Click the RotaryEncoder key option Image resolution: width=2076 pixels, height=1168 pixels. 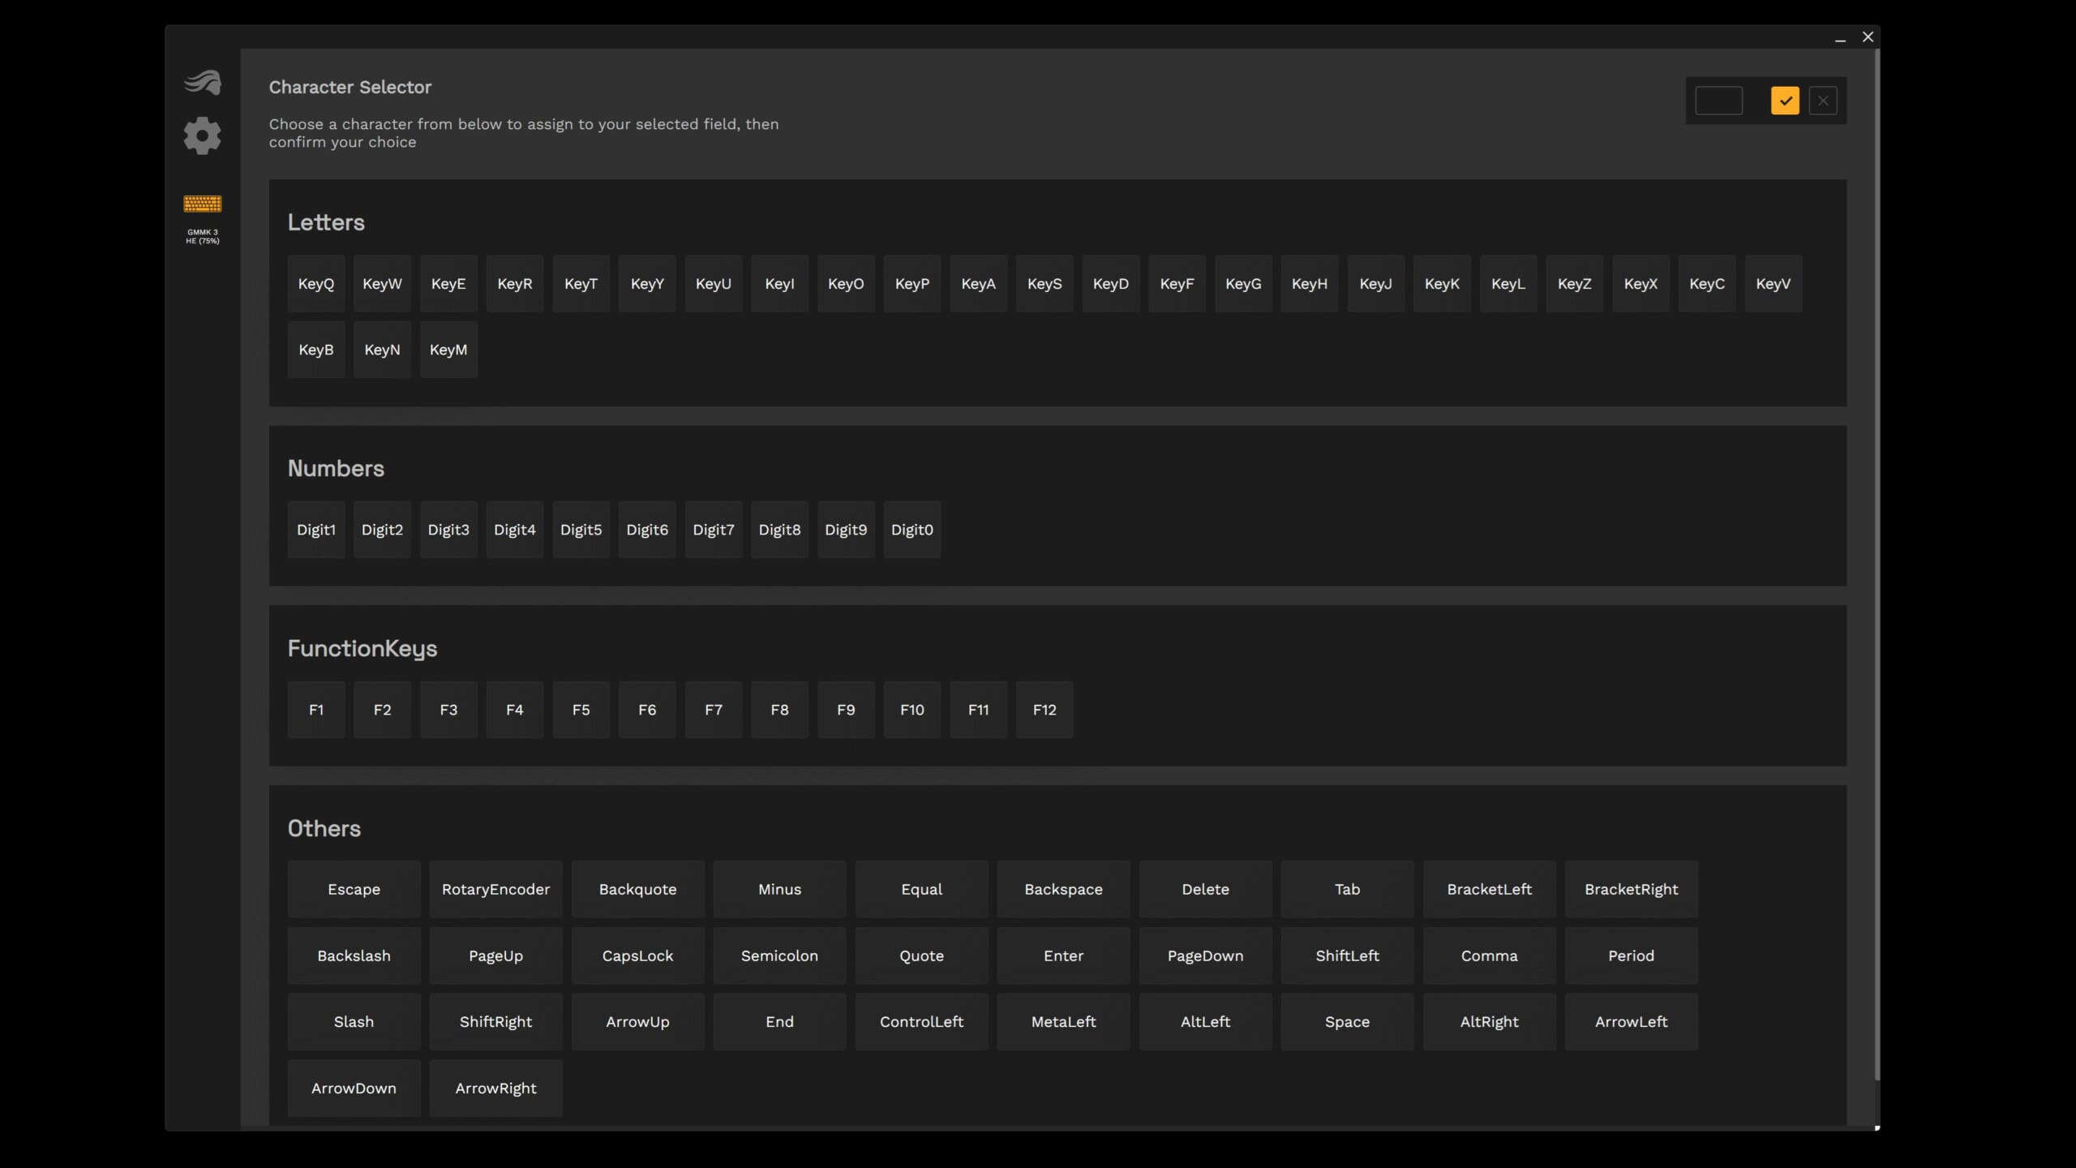(x=495, y=888)
